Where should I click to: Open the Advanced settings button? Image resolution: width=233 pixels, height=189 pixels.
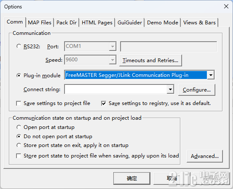(205, 156)
